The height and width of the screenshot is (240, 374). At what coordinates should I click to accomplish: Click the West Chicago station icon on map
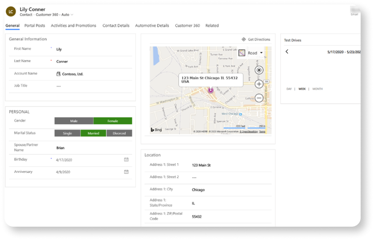tap(240, 114)
